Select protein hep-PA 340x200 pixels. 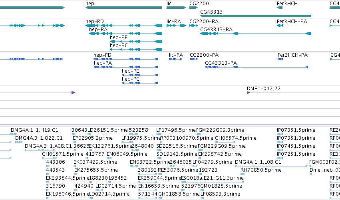click(x=126, y=67)
